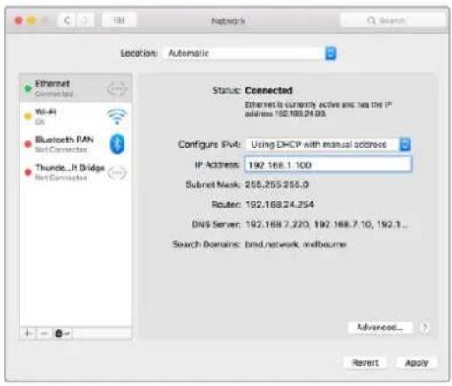Click the red status dot beside Bluetooth PAN
The height and width of the screenshot is (386, 452).
click(27, 144)
